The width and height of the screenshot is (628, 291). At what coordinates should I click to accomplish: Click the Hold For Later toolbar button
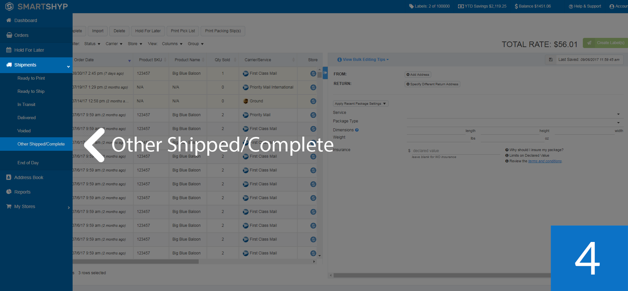click(148, 31)
